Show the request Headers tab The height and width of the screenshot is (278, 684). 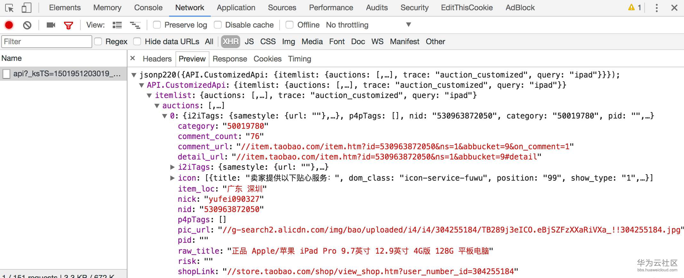pyautogui.click(x=157, y=59)
